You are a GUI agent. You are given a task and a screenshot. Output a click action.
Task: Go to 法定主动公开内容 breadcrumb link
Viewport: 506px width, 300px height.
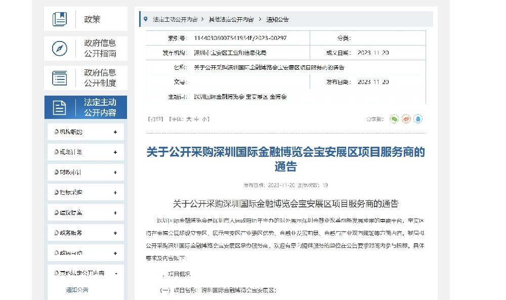click(x=175, y=19)
